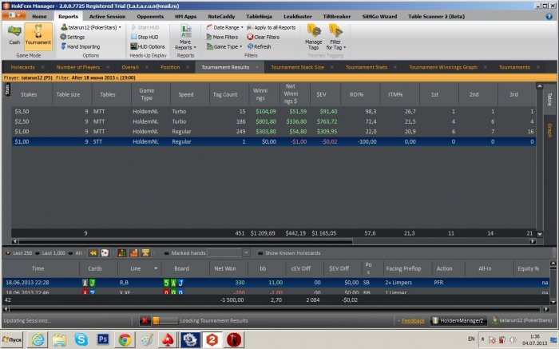Cancel loading with the red X button
559x349 pixels.
(145, 320)
